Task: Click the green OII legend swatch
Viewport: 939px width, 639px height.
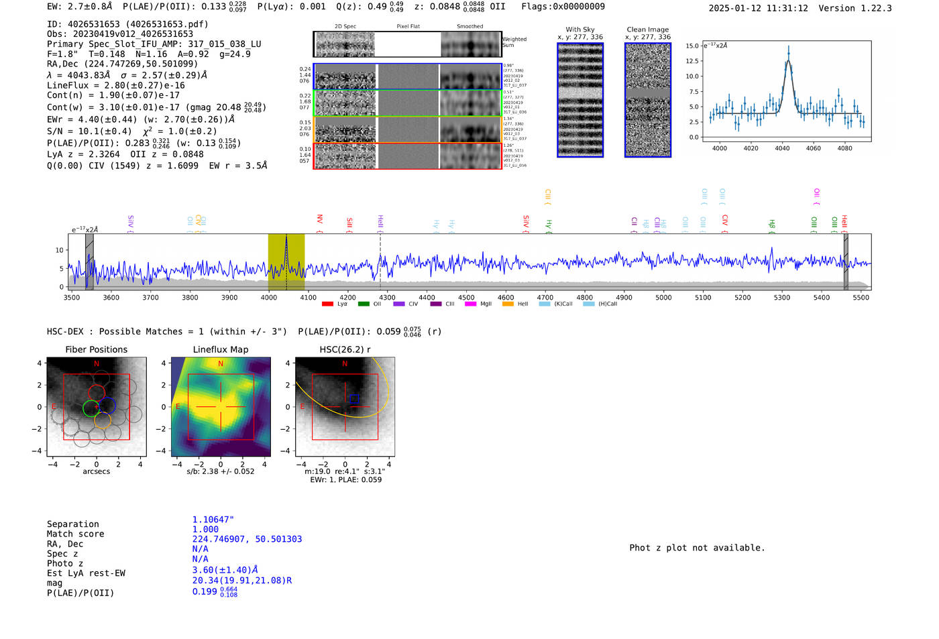Action: tap(364, 304)
